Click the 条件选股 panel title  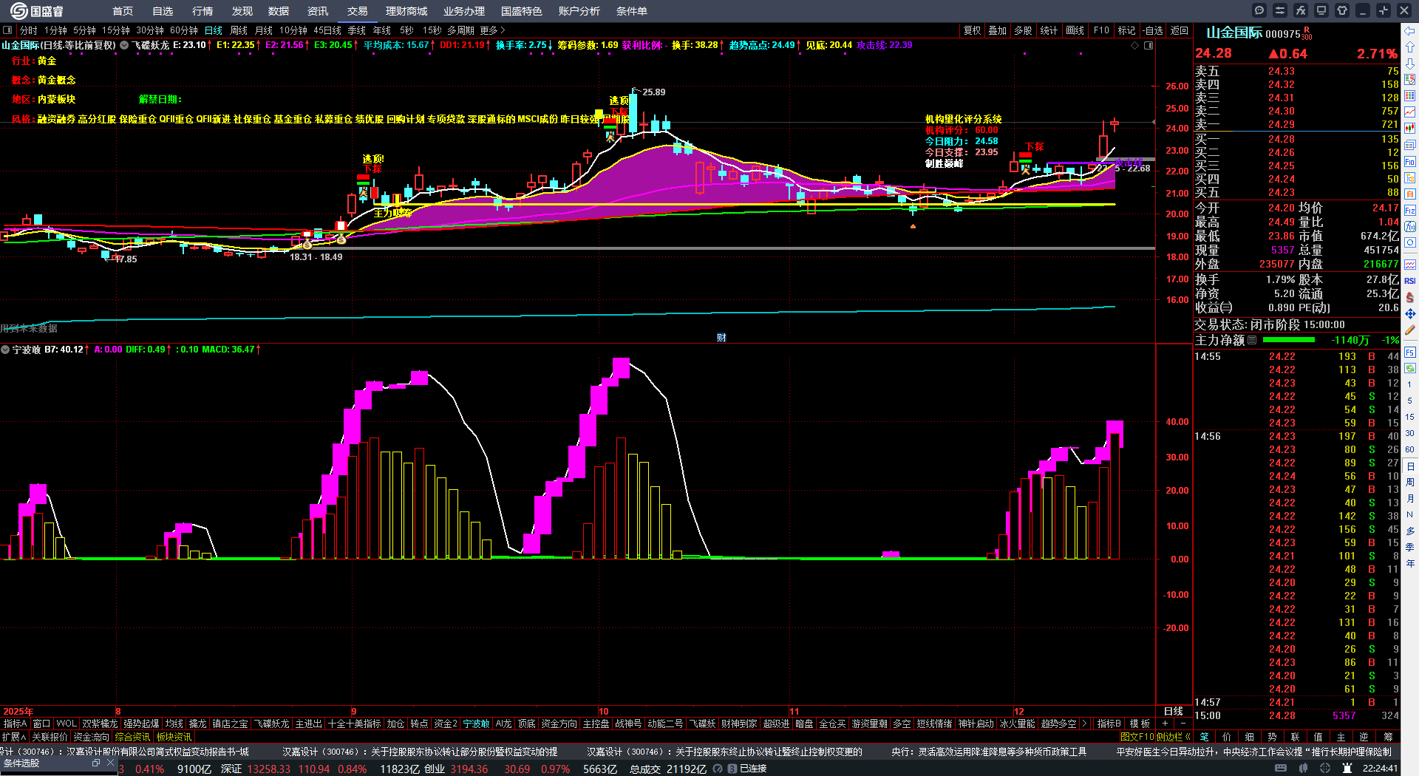click(x=21, y=763)
